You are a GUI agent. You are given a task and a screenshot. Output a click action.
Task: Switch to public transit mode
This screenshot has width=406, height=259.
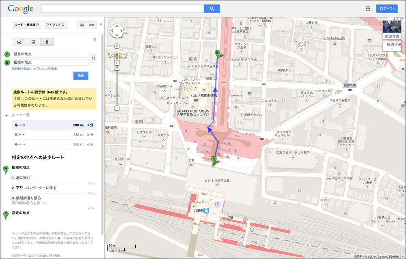[x=33, y=42]
